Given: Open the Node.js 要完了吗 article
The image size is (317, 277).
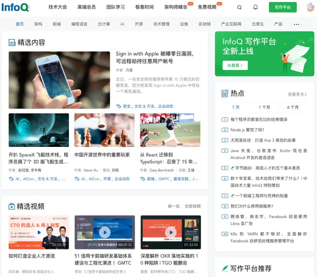Looking at the screenshot, I should (x=247, y=130).
